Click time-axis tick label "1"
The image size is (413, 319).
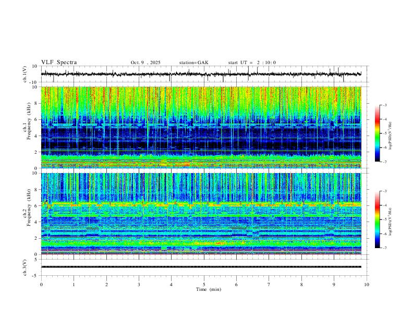click(x=74, y=285)
